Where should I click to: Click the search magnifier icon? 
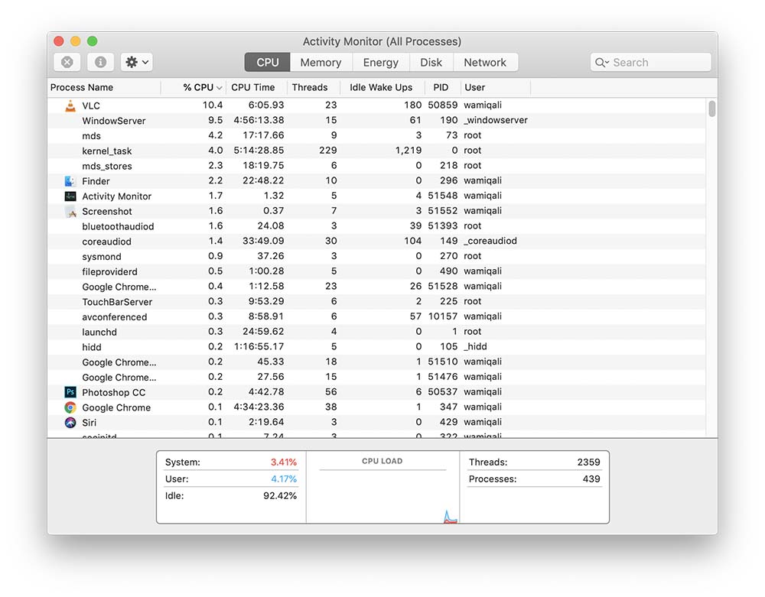coord(601,63)
